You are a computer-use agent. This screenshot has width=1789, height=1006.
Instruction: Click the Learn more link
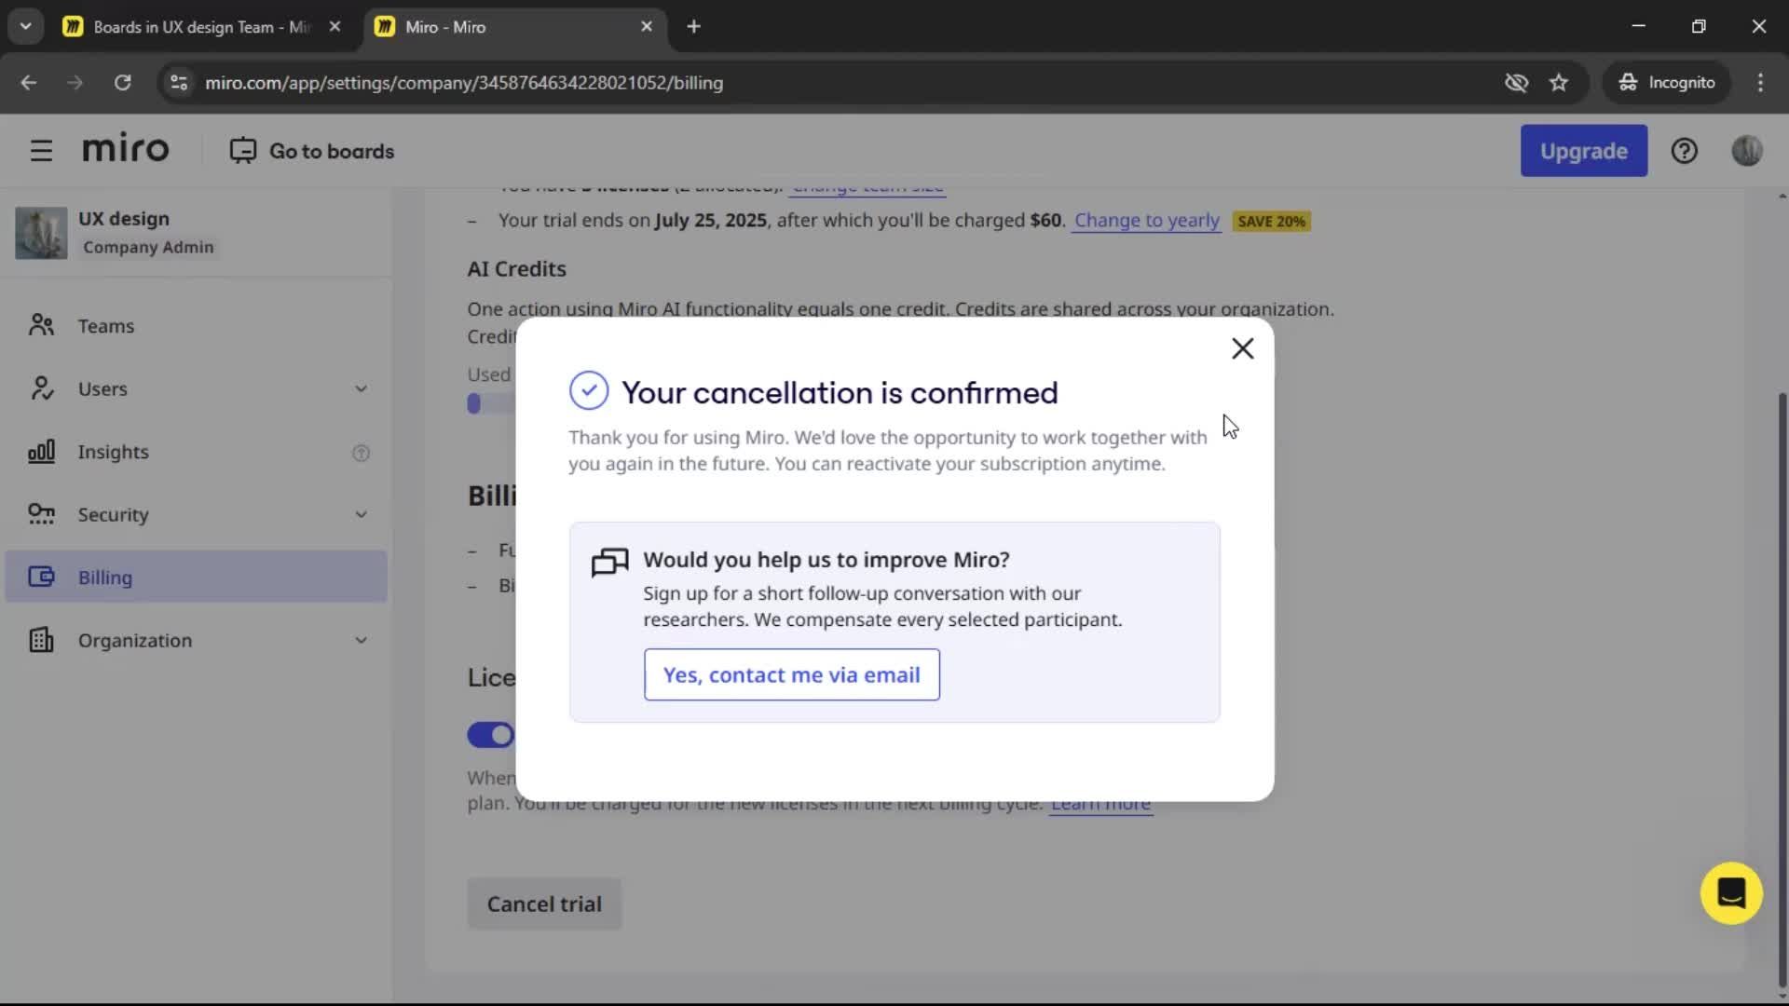pos(1100,804)
